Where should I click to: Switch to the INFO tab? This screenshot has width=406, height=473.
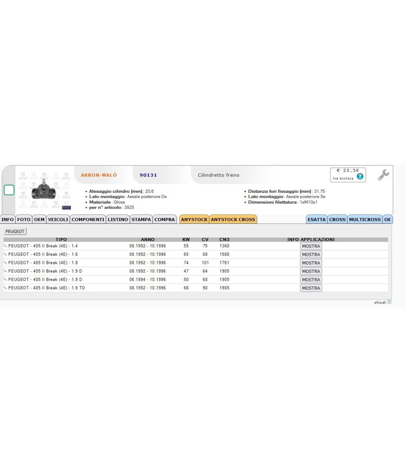8,219
